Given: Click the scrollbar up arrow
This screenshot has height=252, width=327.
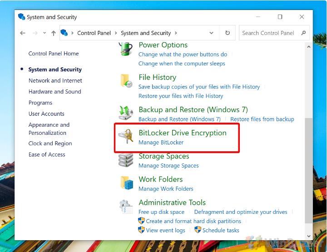Looking at the screenshot, I should (309, 47).
